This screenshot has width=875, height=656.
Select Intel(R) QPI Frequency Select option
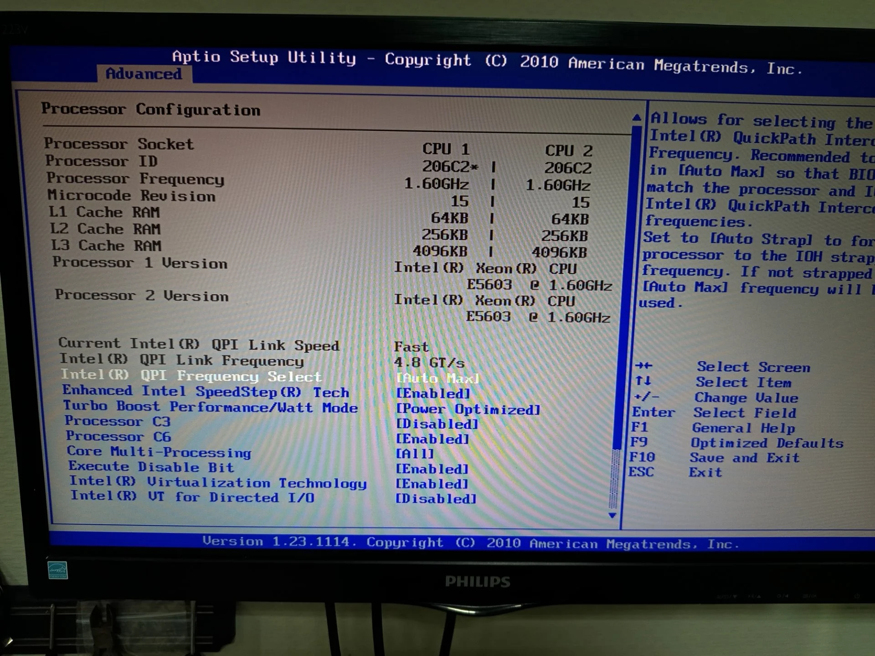coord(191,376)
